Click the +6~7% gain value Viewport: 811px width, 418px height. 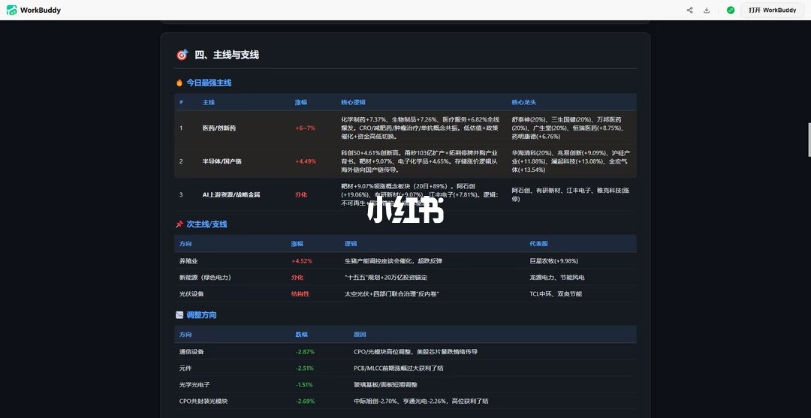pyautogui.click(x=305, y=128)
